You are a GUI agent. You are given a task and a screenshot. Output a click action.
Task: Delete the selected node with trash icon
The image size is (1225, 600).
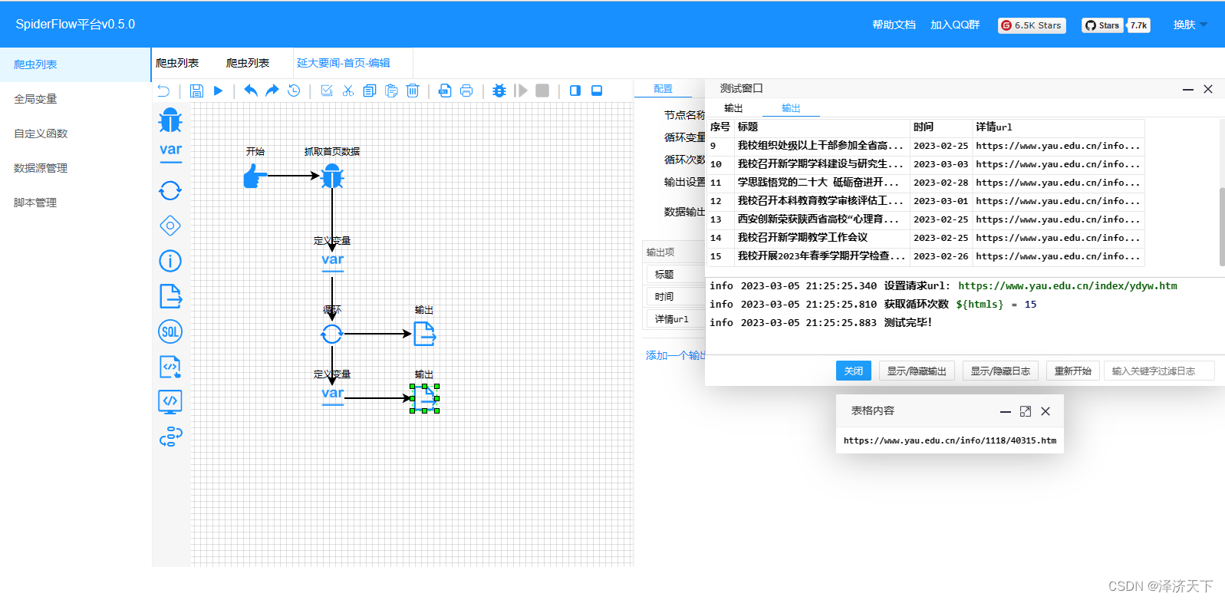click(x=413, y=91)
